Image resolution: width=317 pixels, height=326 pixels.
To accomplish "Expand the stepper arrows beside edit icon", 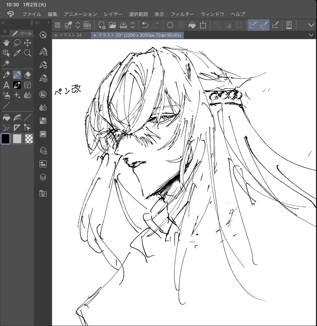I will pyautogui.click(x=78, y=25).
